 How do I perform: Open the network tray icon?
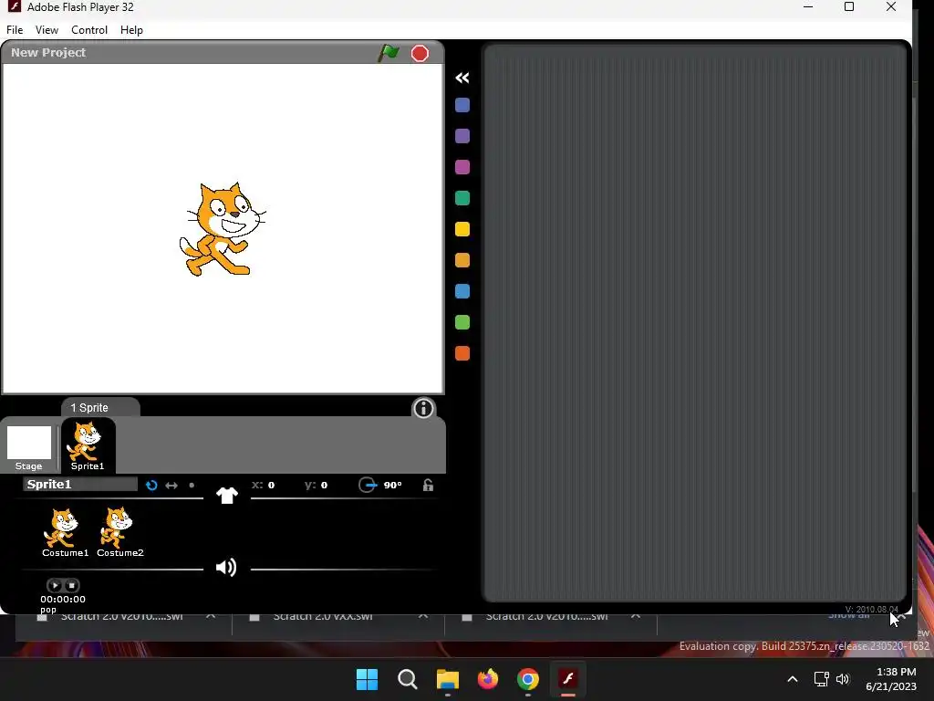point(822,679)
